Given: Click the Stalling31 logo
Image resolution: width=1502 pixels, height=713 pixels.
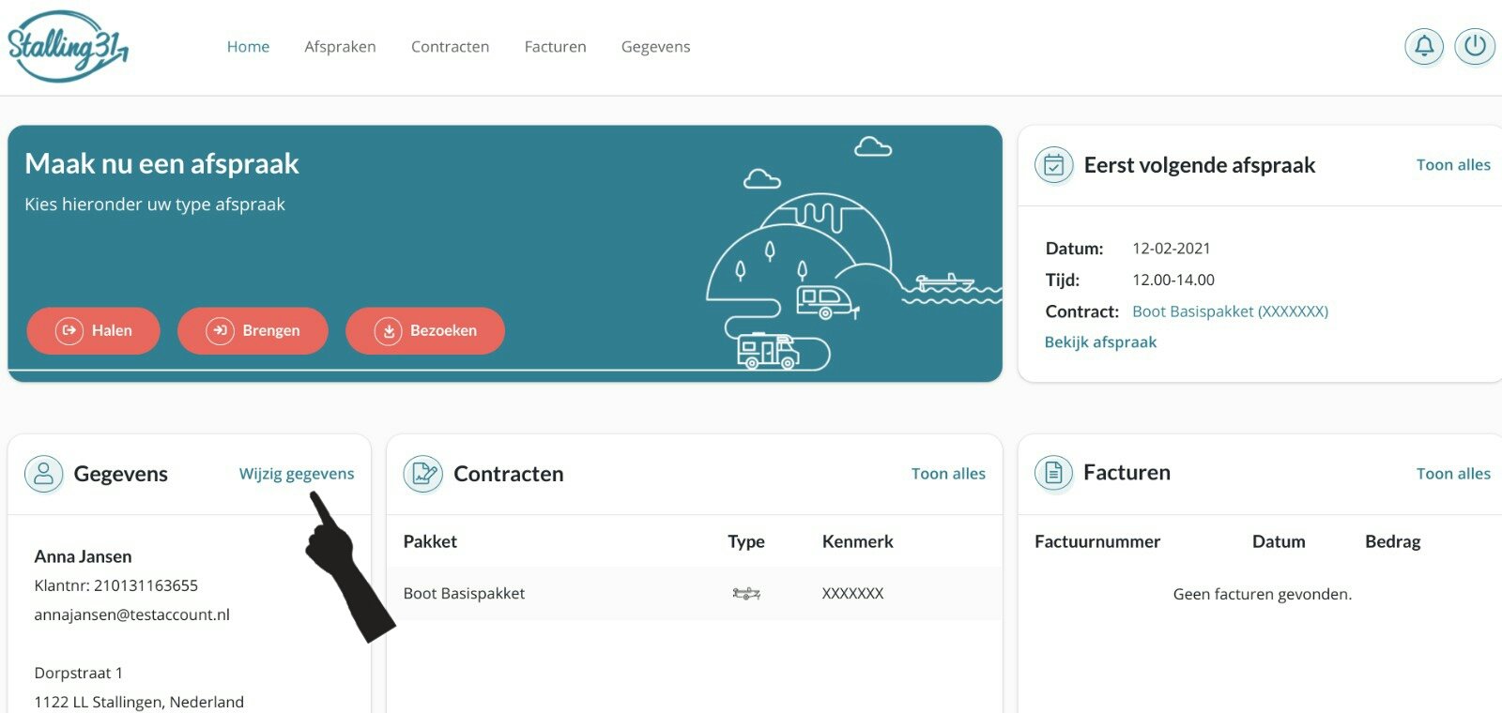Looking at the screenshot, I should (x=68, y=46).
